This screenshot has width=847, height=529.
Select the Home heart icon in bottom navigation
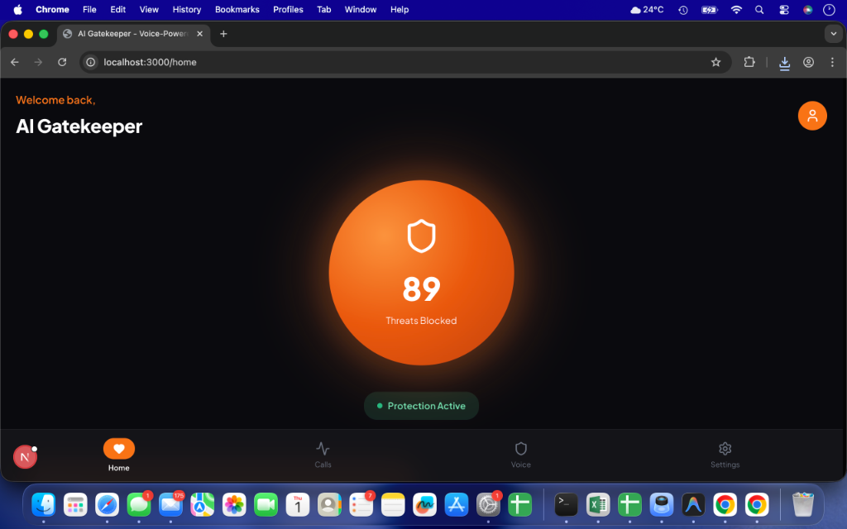point(118,449)
